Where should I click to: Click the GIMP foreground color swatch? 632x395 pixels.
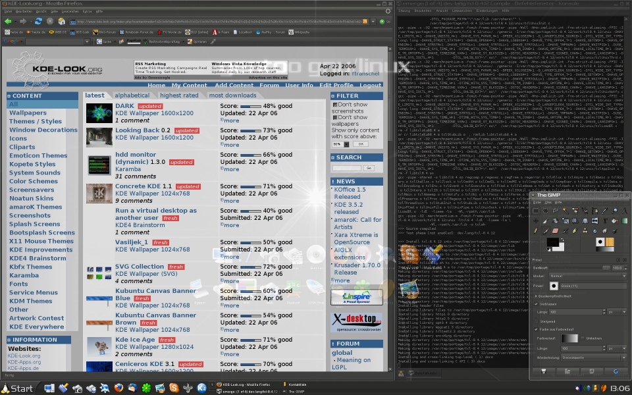click(x=552, y=242)
